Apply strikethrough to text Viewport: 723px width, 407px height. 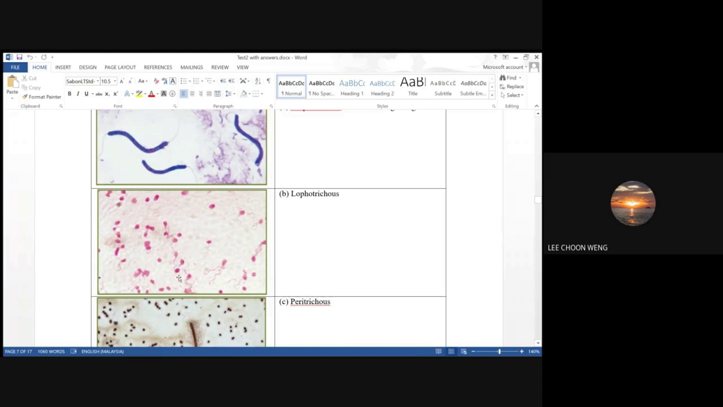[x=99, y=94]
